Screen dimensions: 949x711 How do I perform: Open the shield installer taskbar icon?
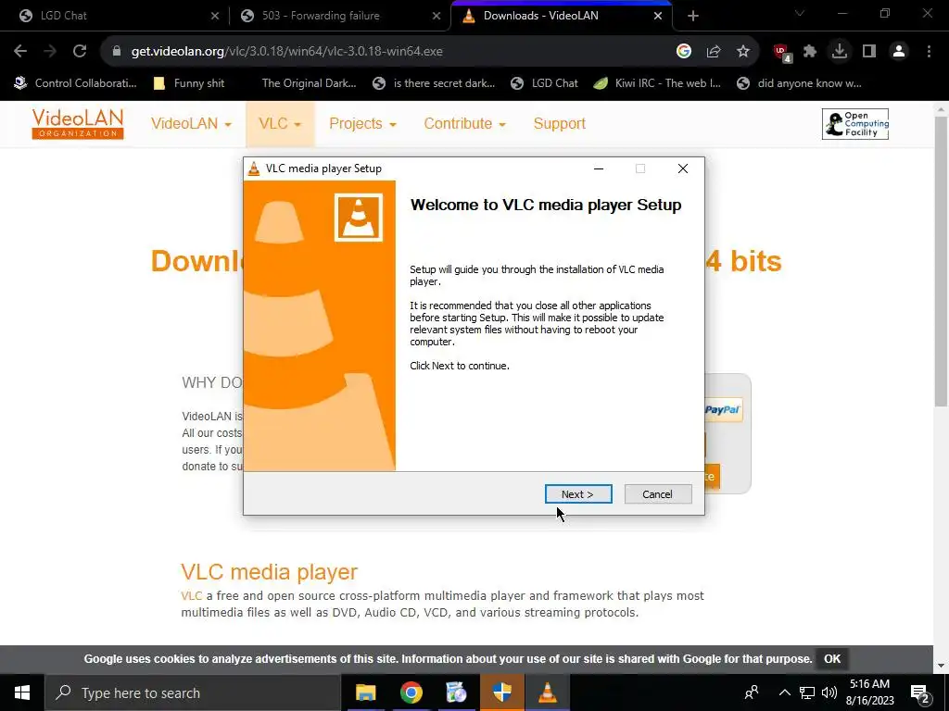[501, 692]
